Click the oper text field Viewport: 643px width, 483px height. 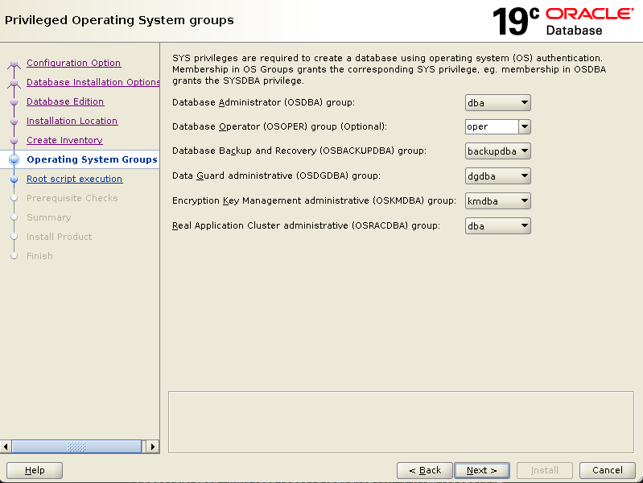(x=492, y=127)
